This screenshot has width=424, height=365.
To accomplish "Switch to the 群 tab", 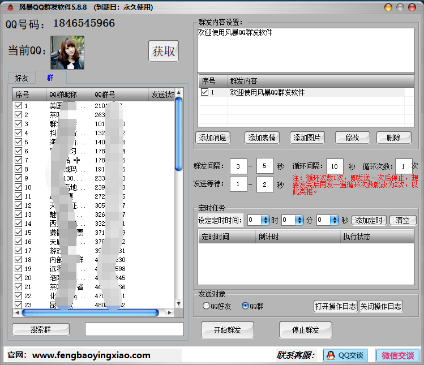I will tap(50, 78).
